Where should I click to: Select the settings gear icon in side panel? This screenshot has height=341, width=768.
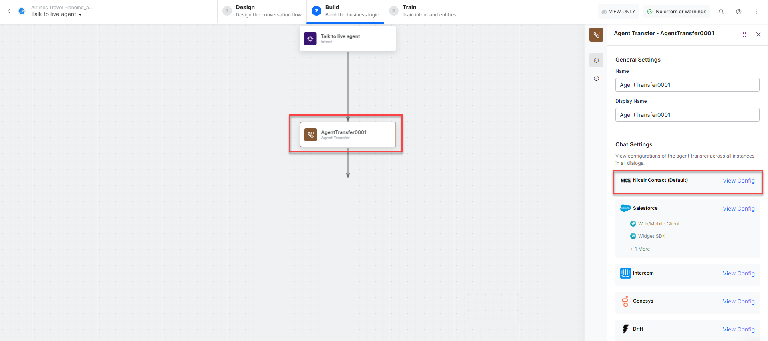point(596,60)
